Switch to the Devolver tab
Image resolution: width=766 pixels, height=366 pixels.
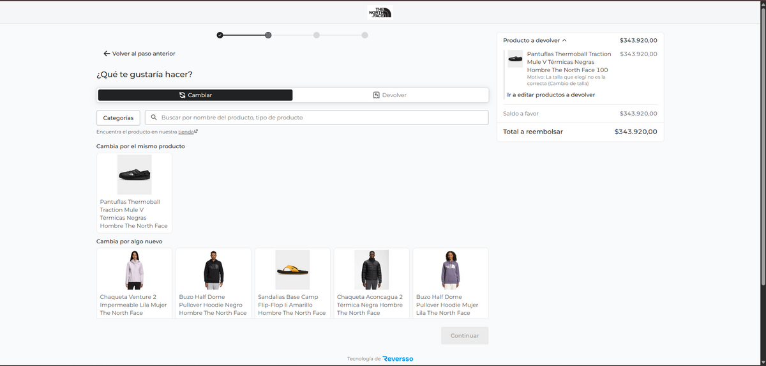(x=390, y=95)
